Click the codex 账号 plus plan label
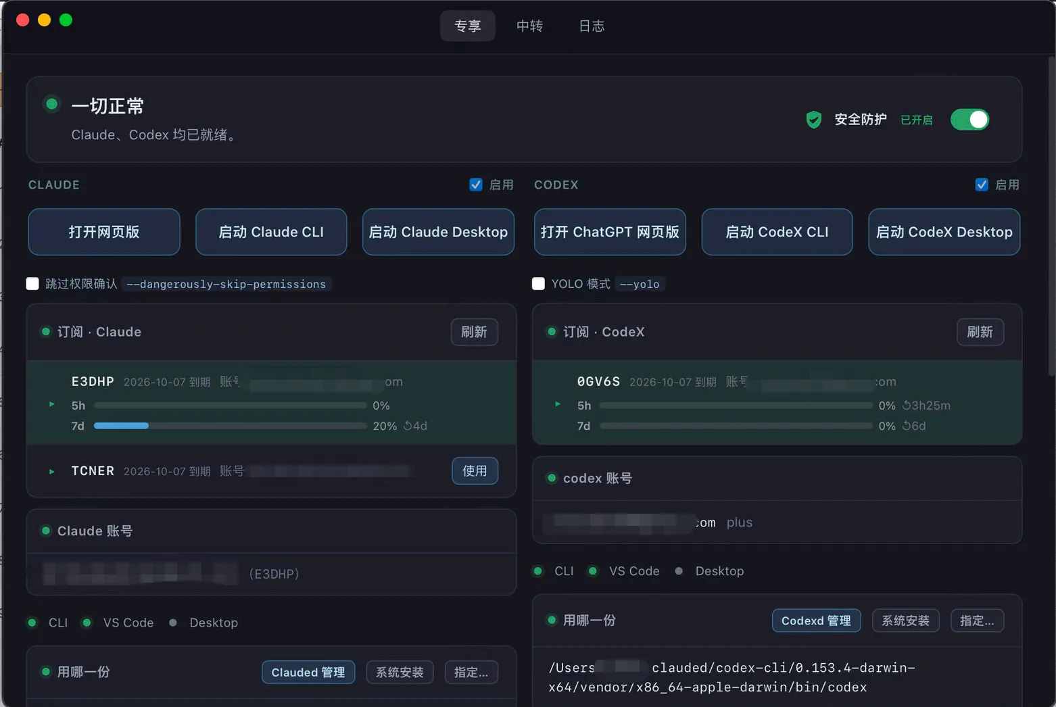Screen dimensions: 1056x707 click(739, 522)
